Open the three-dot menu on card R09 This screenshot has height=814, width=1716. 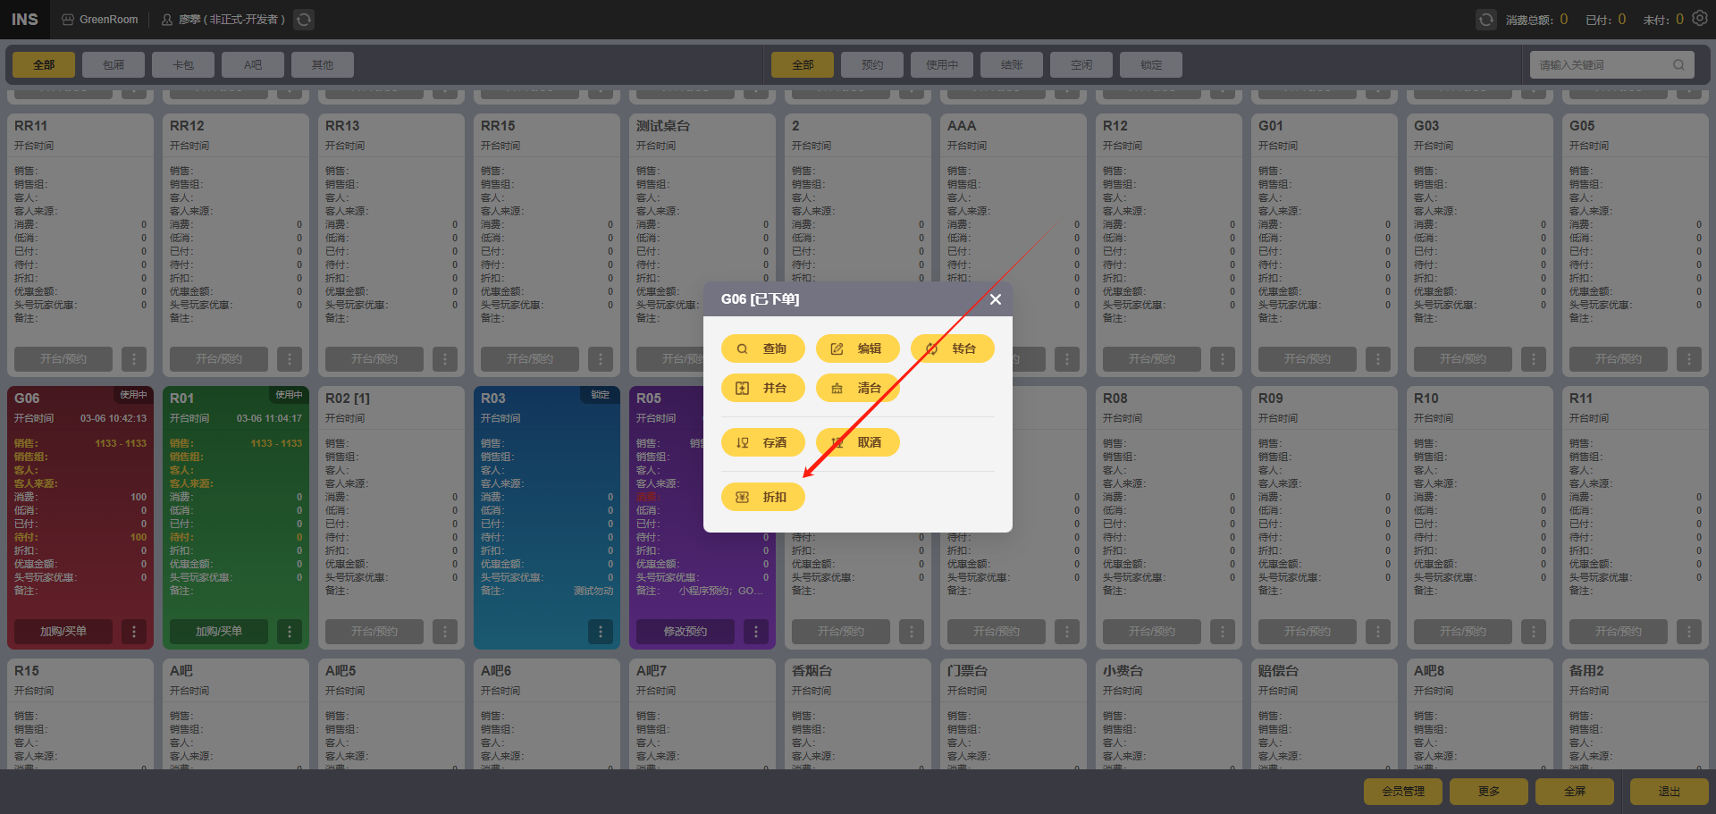click(1378, 632)
